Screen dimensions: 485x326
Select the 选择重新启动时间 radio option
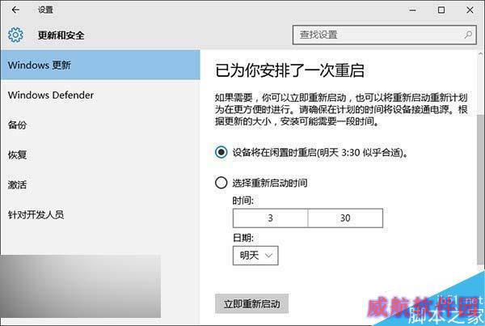click(x=221, y=183)
